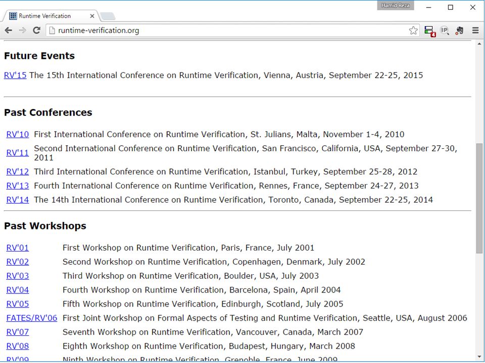
Task: Click text 'First International Conference on Runtime Verification, St. Julians'
Action: click(162, 134)
